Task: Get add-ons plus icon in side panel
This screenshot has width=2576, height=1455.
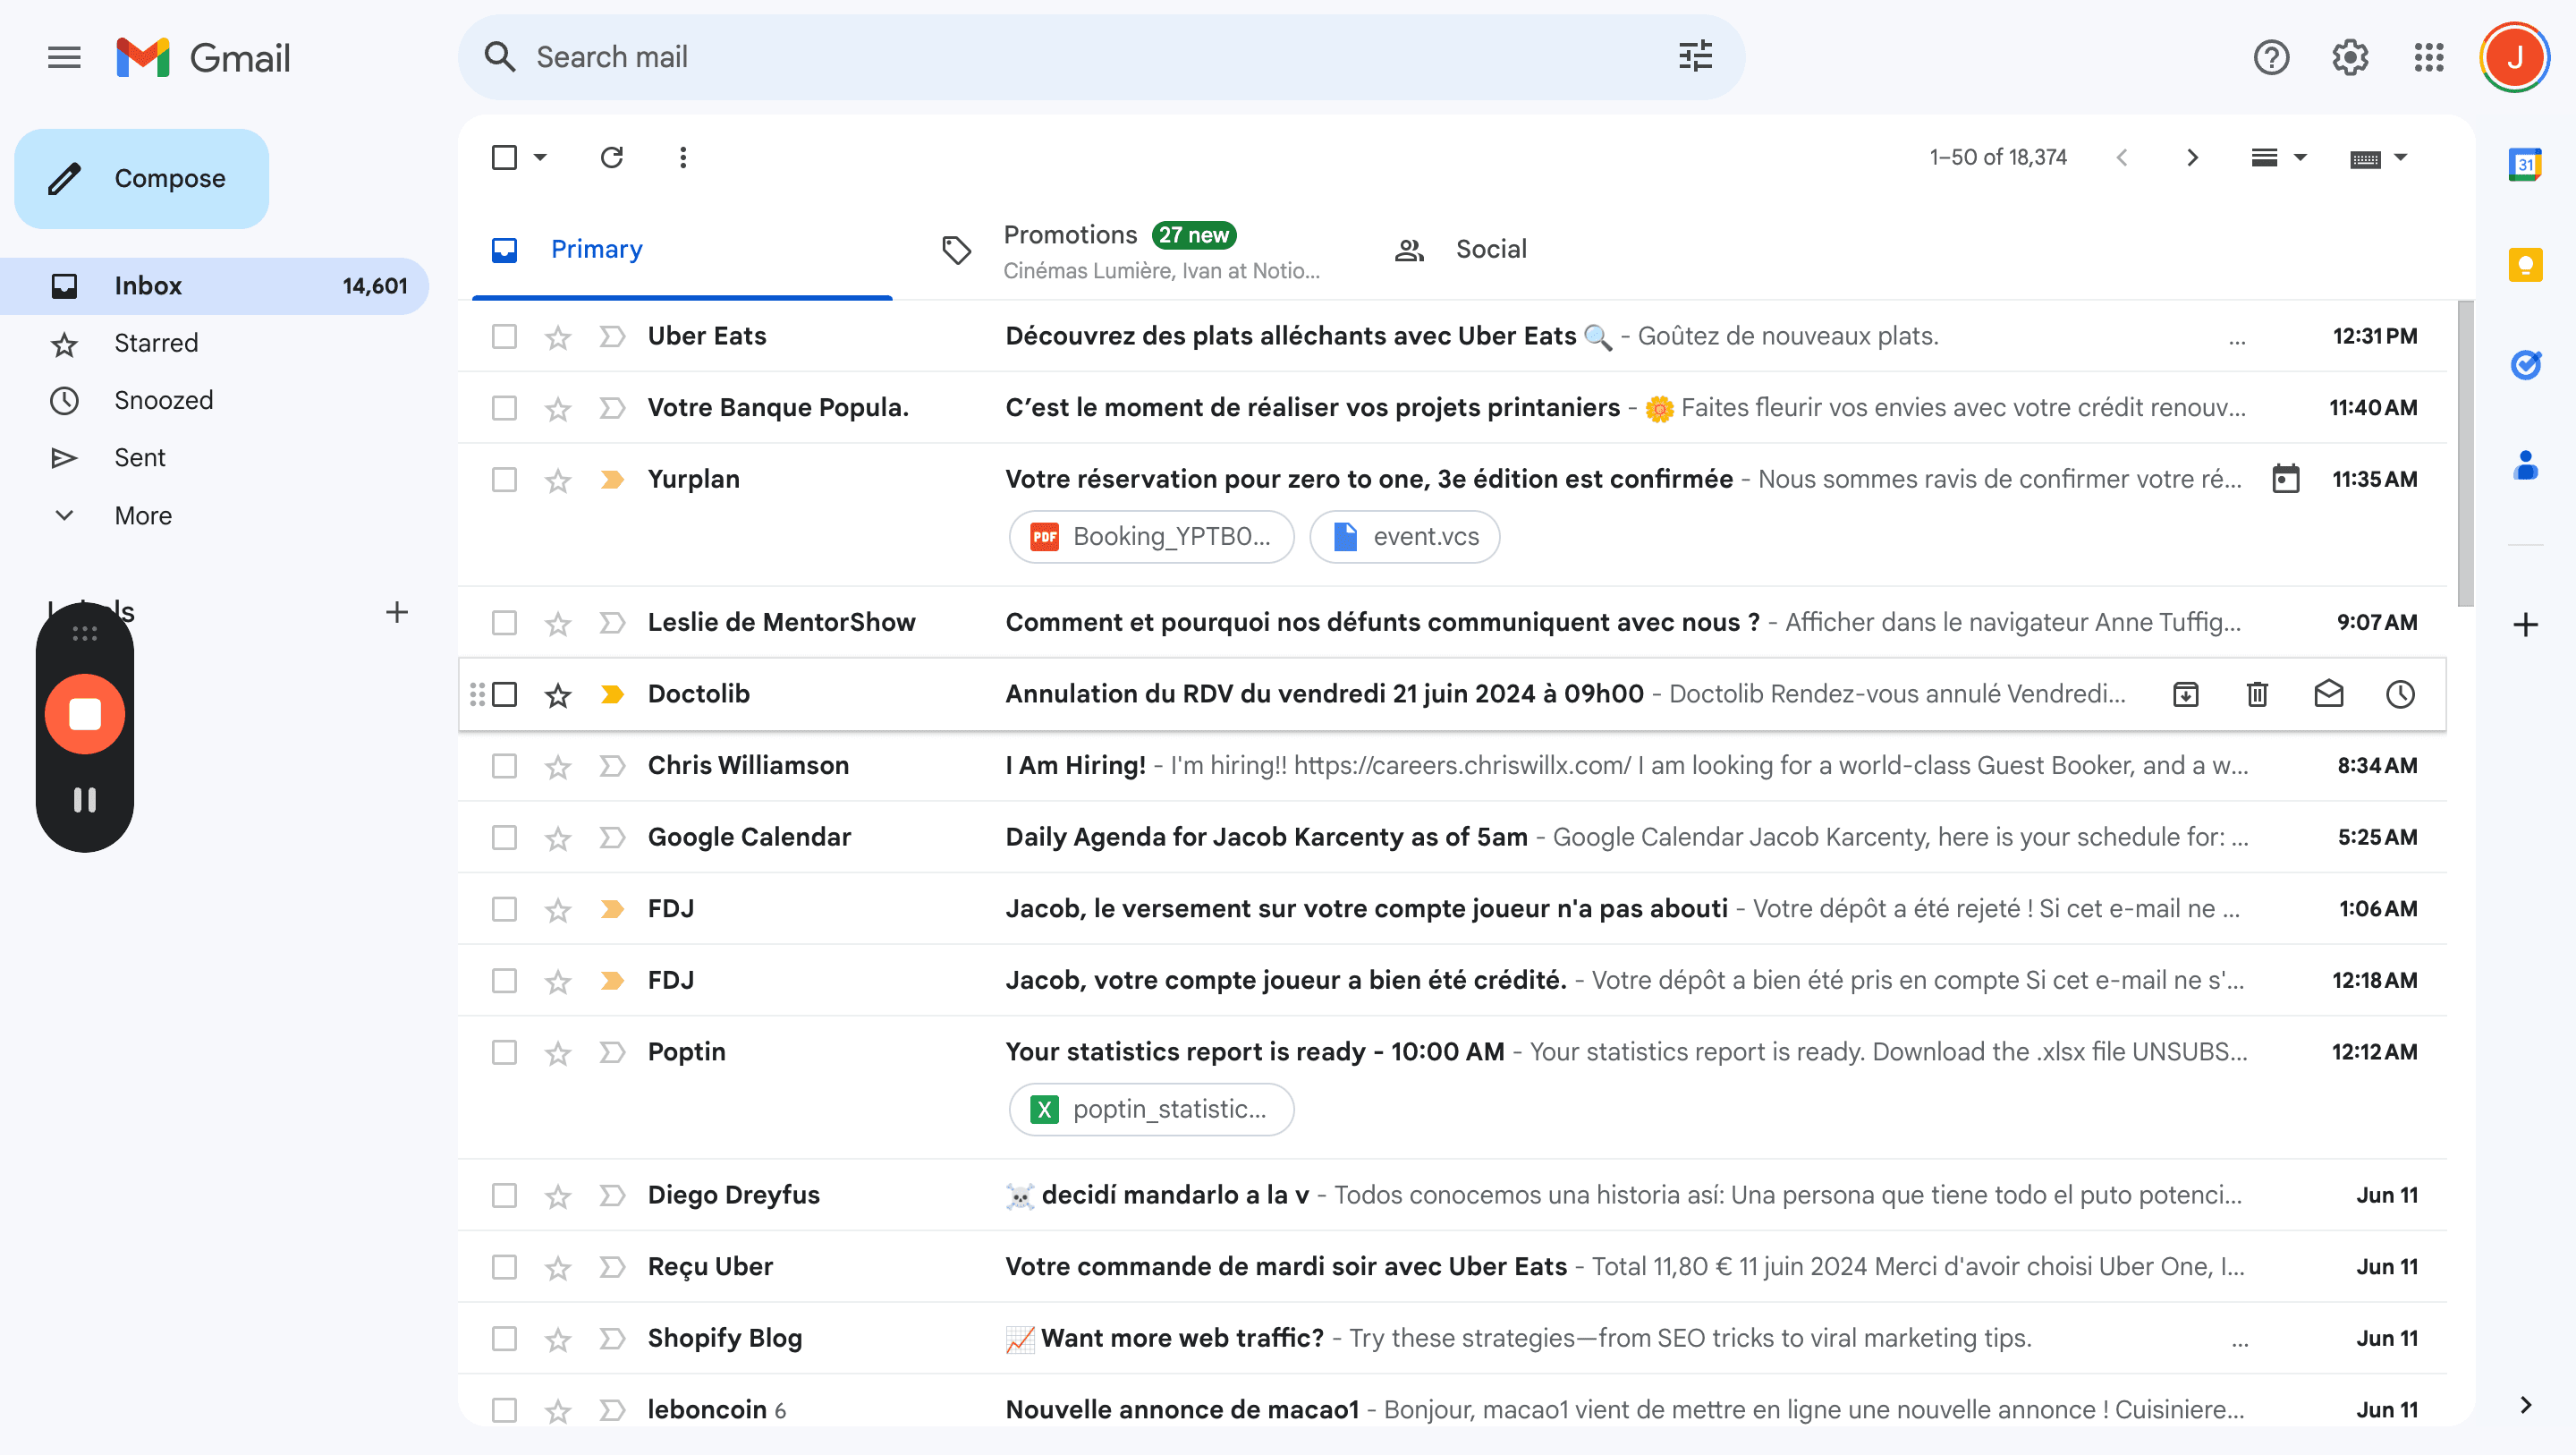Action: (2525, 625)
